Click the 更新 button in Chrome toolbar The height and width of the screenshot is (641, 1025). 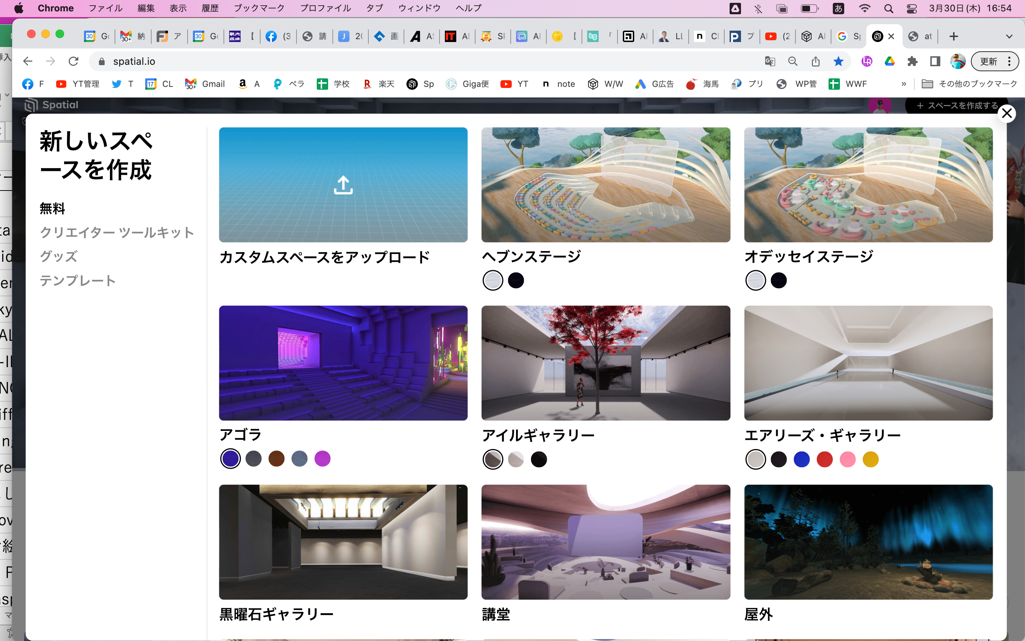coord(988,62)
